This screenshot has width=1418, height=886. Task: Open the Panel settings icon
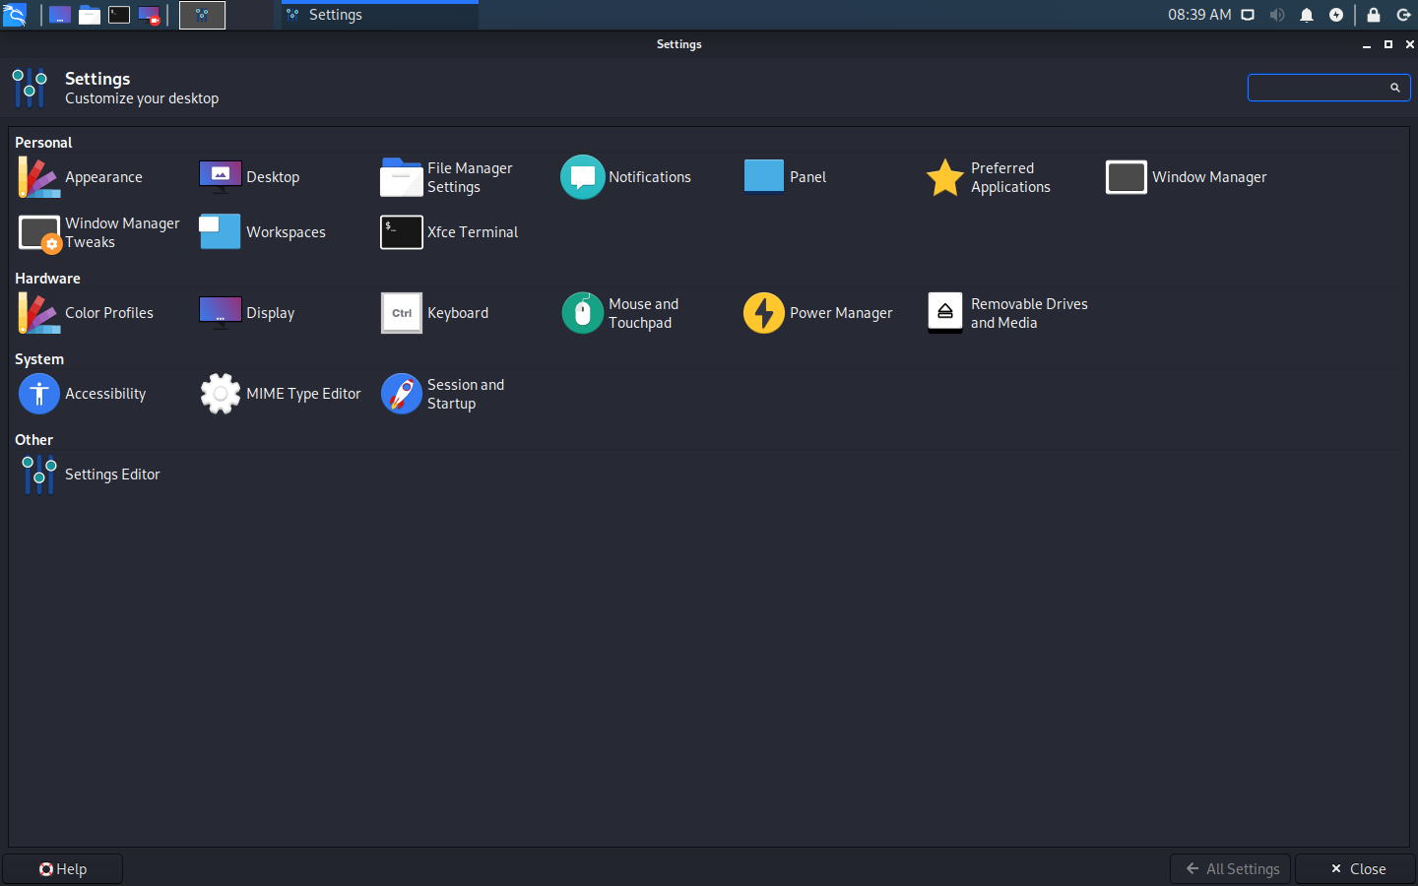[x=764, y=177]
